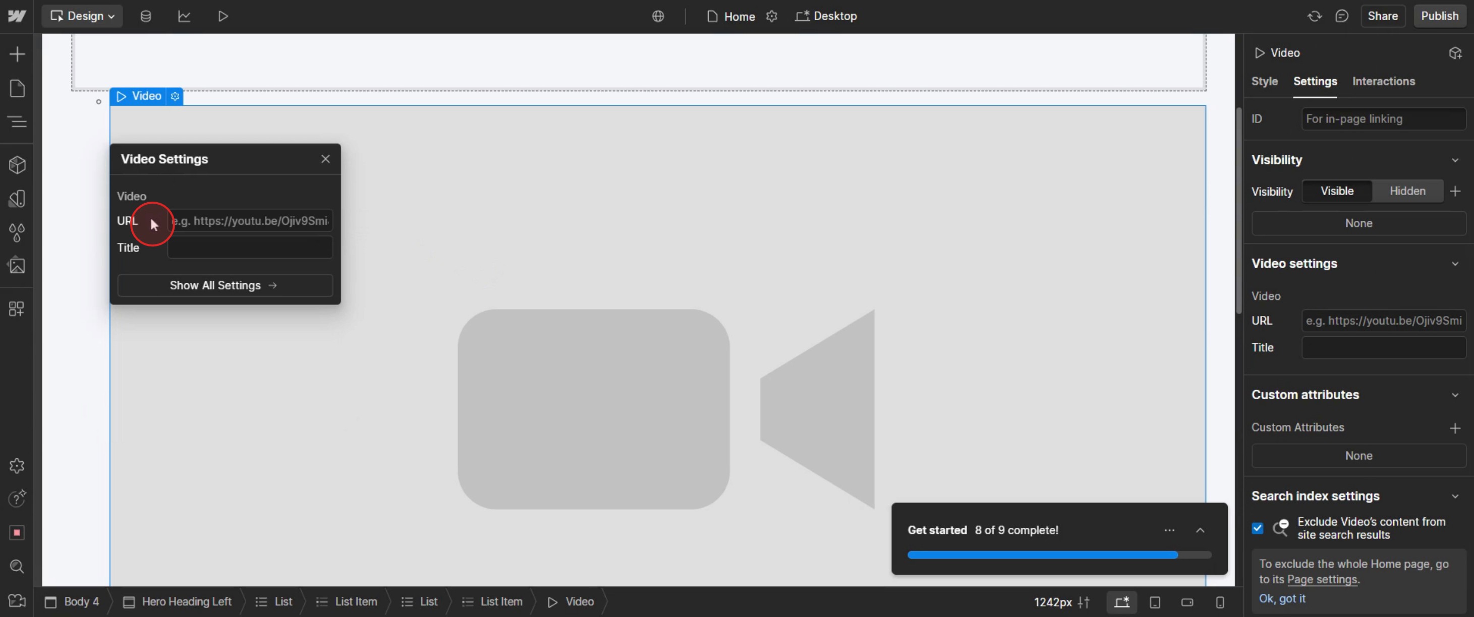Switch to the Style tab

tap(1264, 81)
